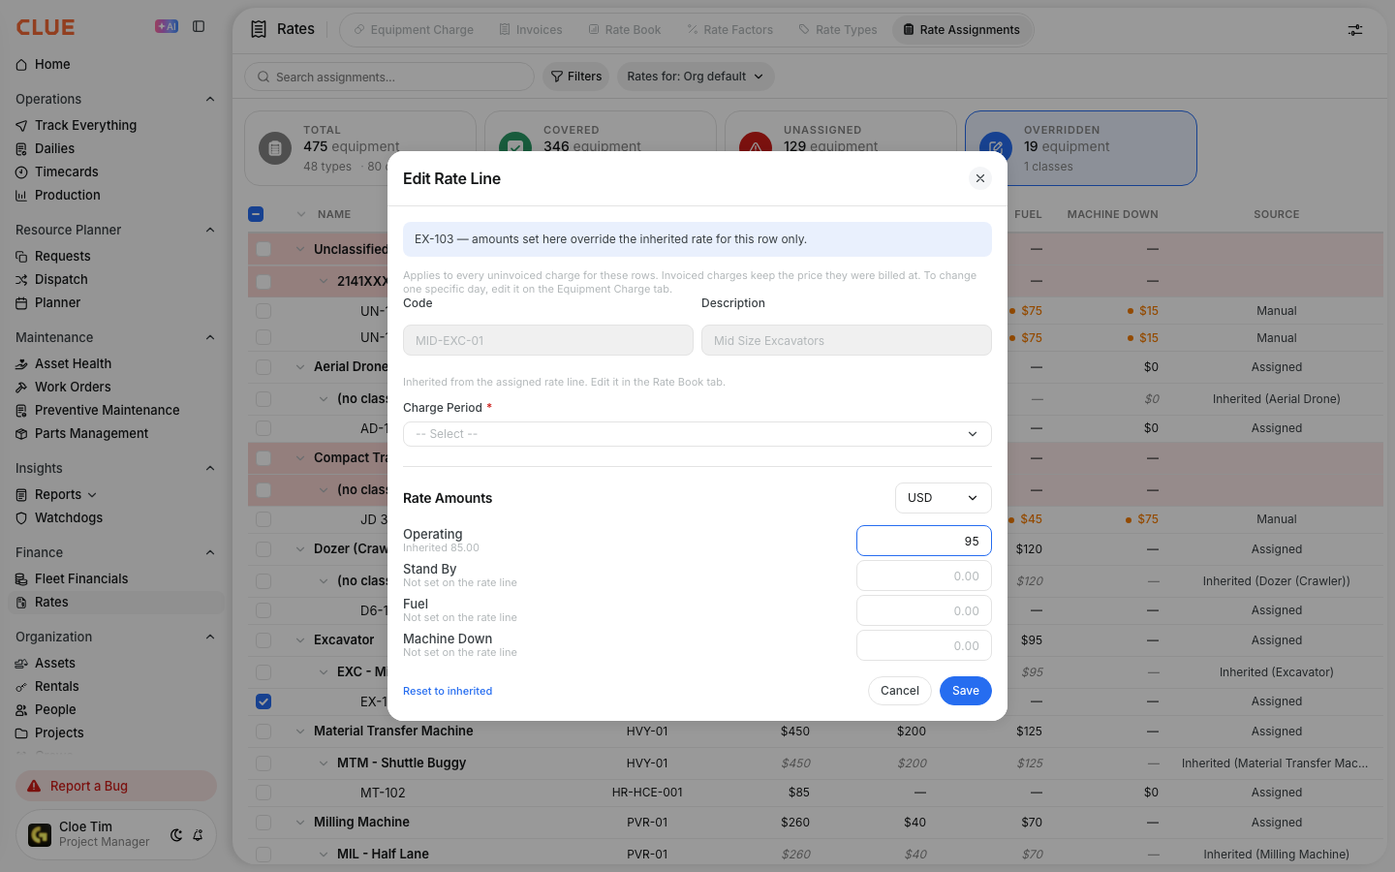Open the USD currency dropdown
This screenshot has width=1395, height=872.
943,498
